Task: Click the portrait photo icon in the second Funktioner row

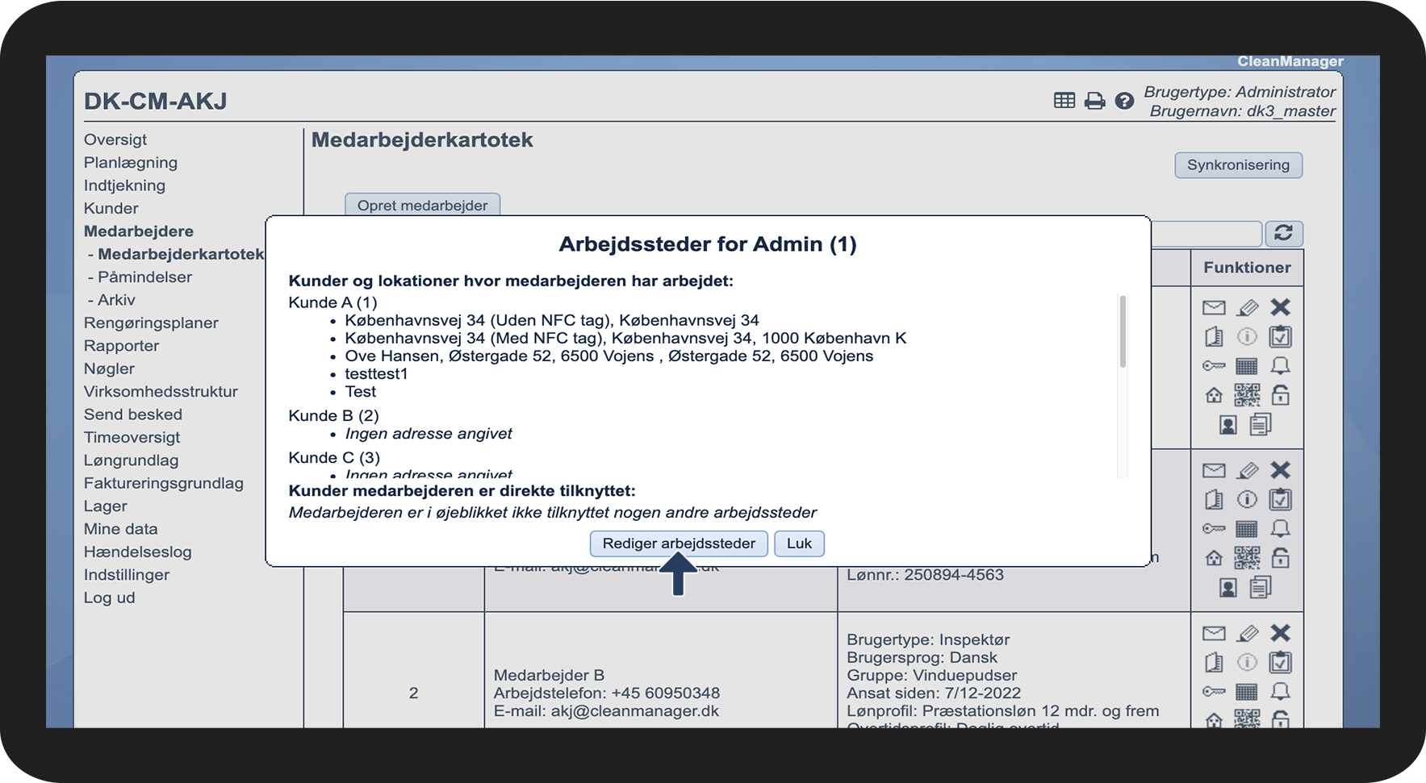Action: (1227, 588)
